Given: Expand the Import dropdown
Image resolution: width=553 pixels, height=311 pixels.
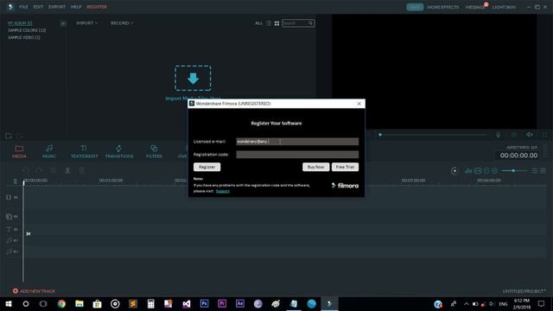Looking at the screenshot, I should [86, 23].
